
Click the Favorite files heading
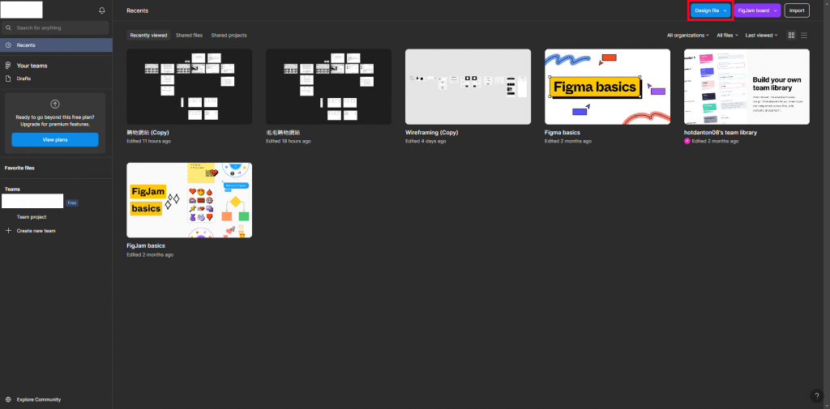coord(19,168)
